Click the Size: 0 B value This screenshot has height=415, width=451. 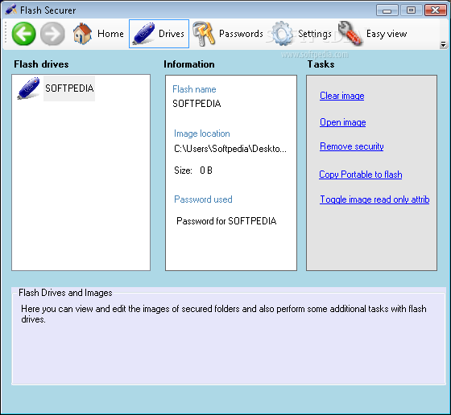[193, 171]
